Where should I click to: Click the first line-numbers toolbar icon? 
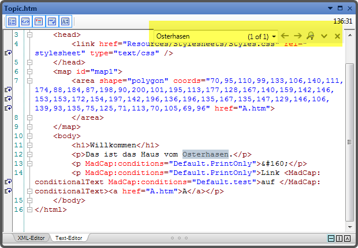click(x=12, y=21)
